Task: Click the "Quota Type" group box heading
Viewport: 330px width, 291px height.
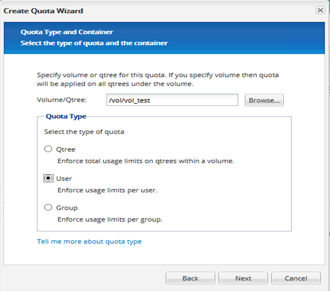Action: click(66, 116)
